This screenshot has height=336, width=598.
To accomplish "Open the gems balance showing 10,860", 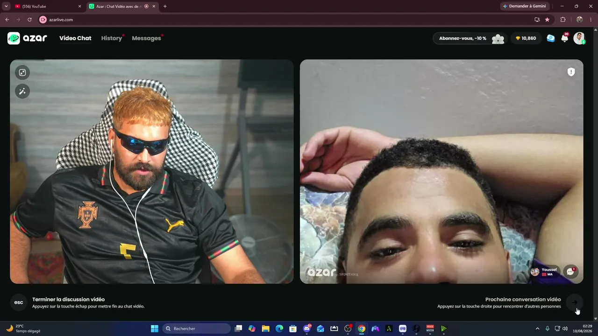I will click(x=526, y=38).
